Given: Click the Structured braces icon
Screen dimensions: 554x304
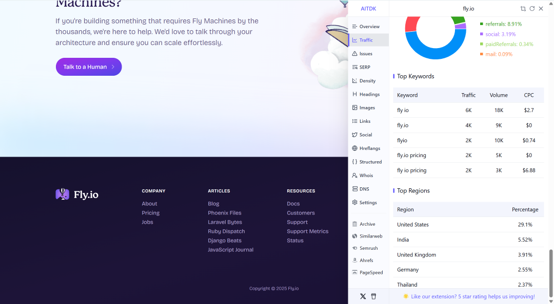Looking at the screenshot, I should click(x=355, y=162).
